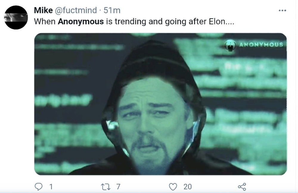Click the display name Mike
The height and width of the screenshot is (193, 298).
pyautogui.click(x=43, y=10)
